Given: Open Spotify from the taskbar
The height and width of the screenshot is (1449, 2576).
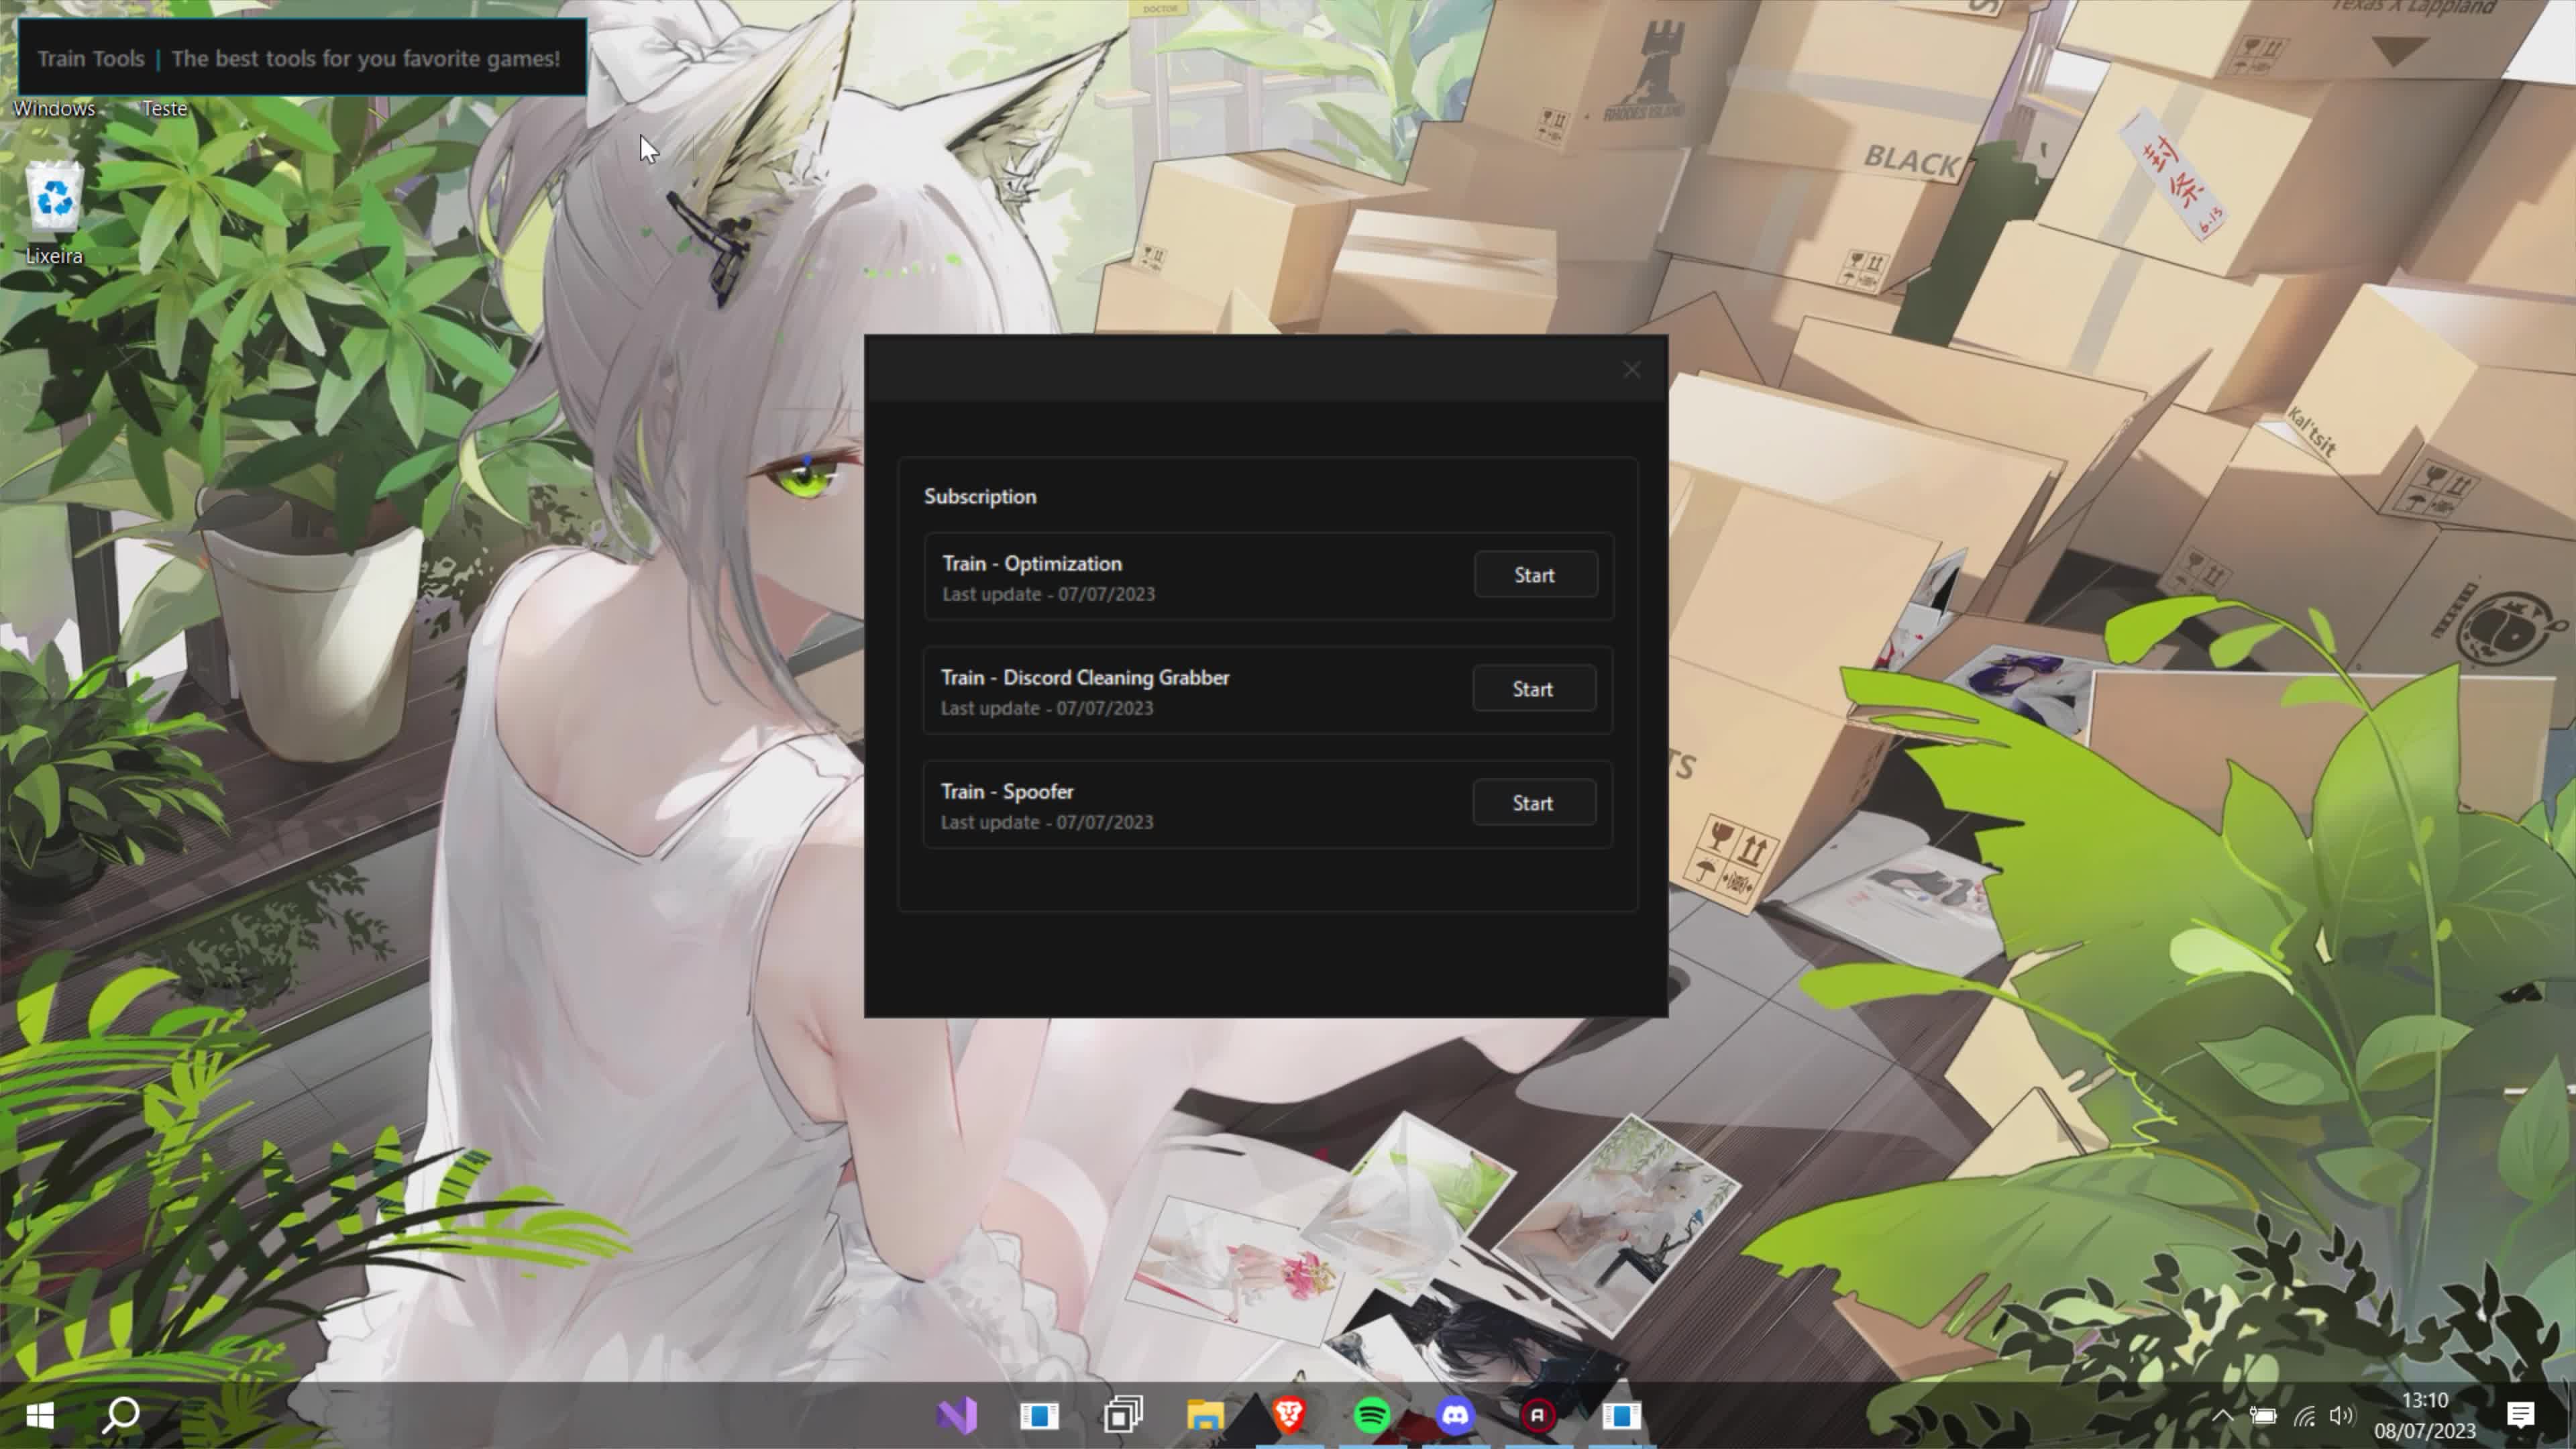Looking at the screenshot, I should (x=1372, y=1415).
